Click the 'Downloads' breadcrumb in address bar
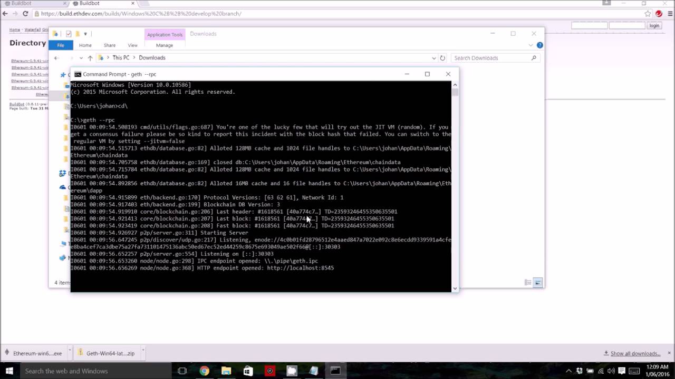The image size is (675, 379). 152,58
